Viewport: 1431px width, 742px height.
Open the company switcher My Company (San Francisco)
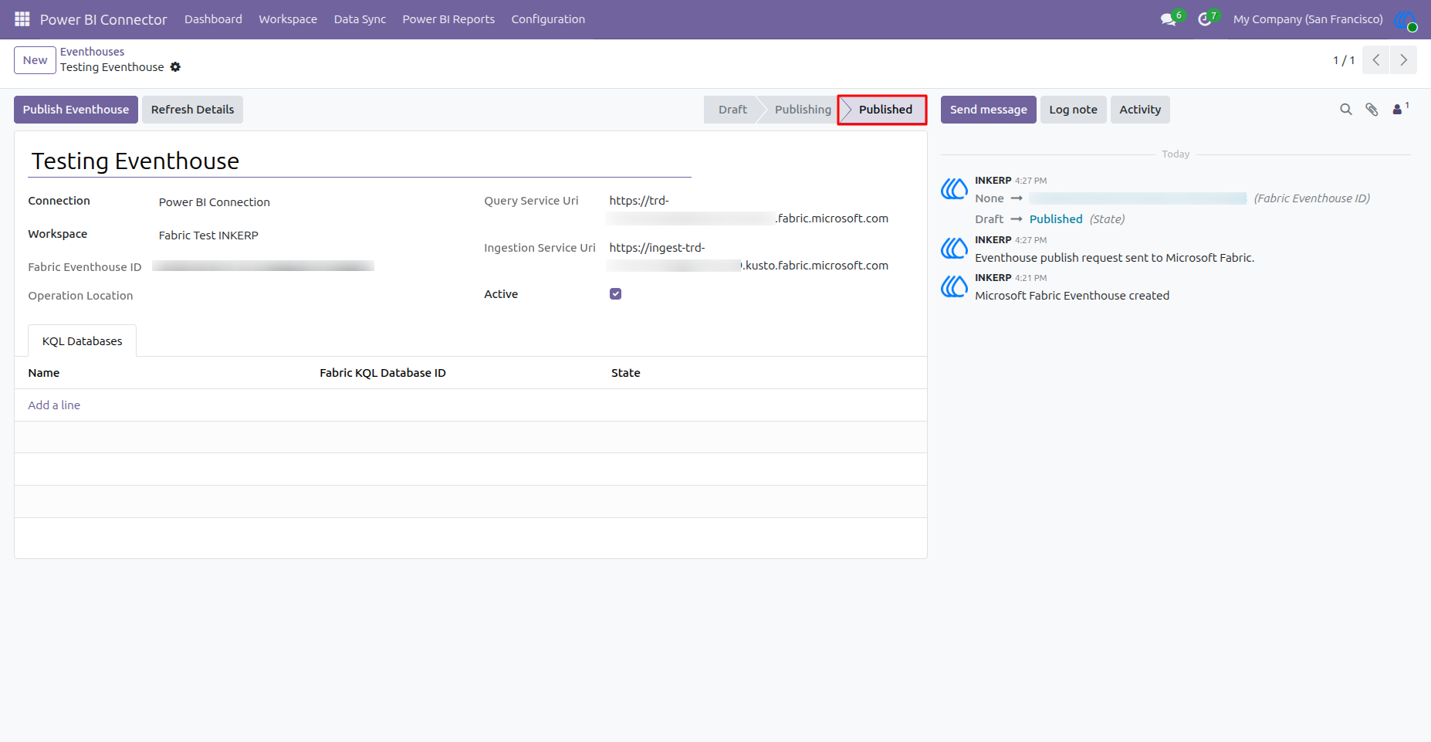pyautogui.click(x=1308, y=19)
